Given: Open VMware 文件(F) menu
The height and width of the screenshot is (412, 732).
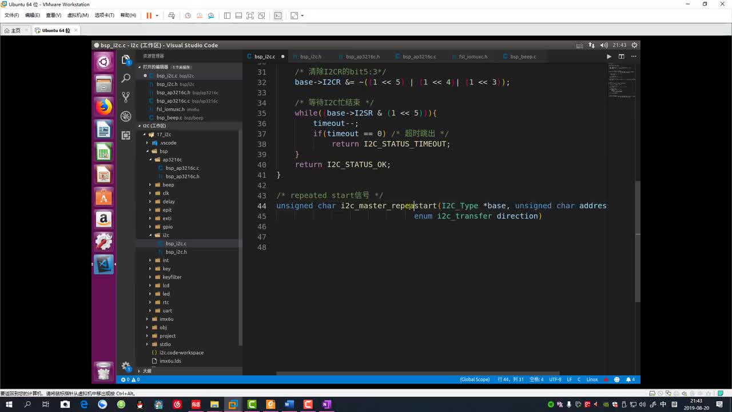Looking at the screenshot, I should [11, 15].
